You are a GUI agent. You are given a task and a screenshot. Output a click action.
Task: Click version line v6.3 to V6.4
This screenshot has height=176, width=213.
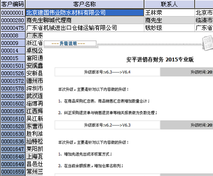point(107,72)
